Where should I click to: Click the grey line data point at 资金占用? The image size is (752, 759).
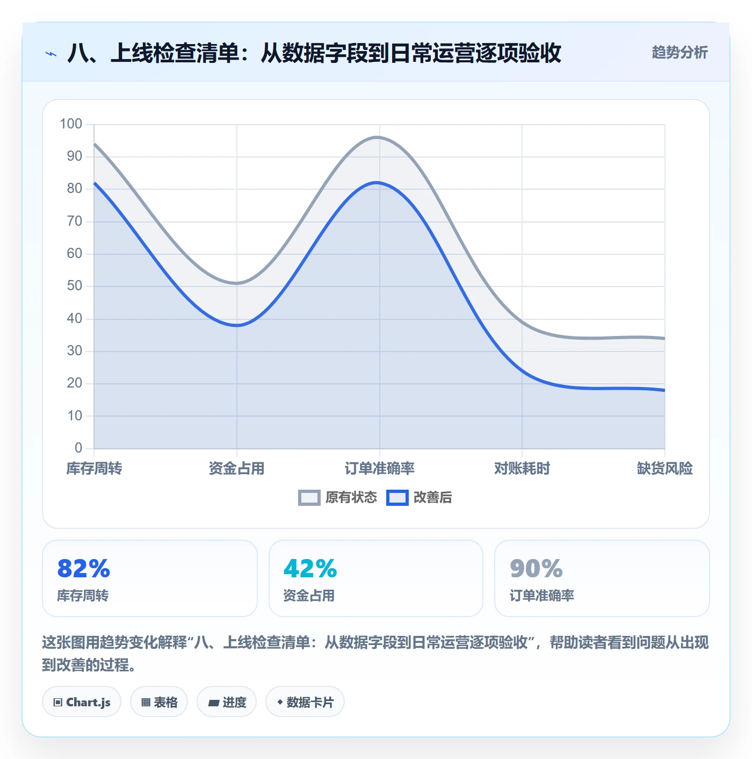[237, 283]
